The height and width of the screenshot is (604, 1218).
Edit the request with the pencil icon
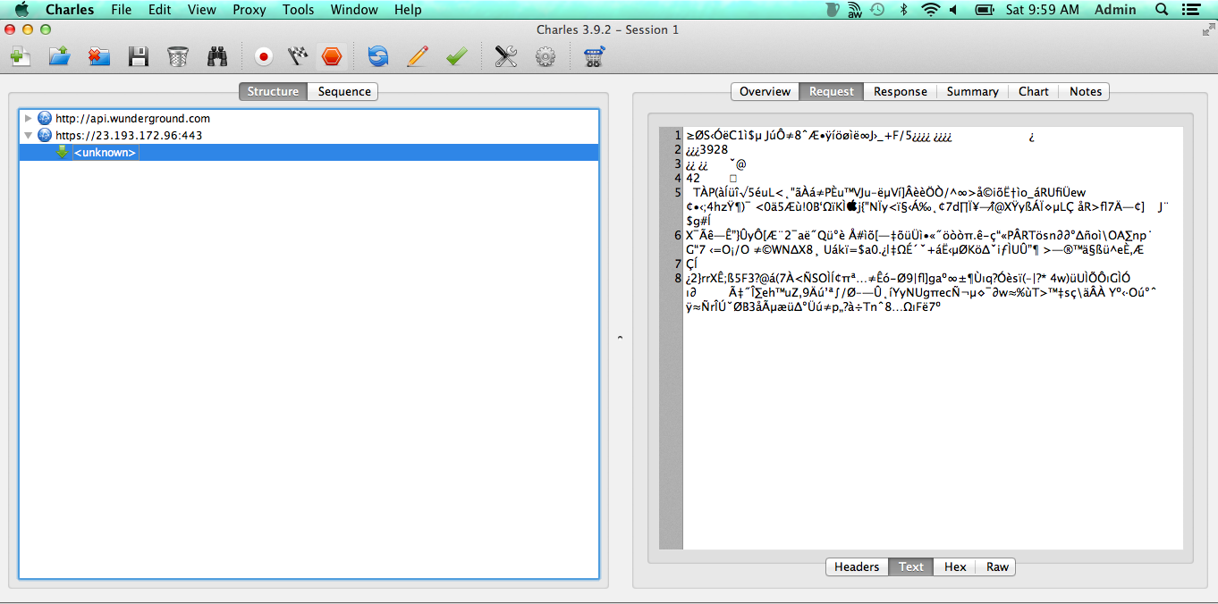tap(417, 57)
